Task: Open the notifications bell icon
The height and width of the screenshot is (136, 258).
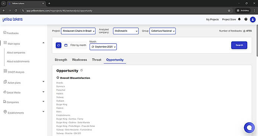Action: click(x=239, y=19)
